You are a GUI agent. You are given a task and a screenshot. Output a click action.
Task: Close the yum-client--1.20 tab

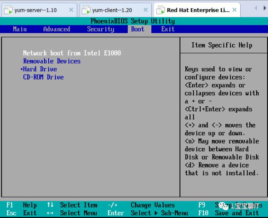[146, 10]
